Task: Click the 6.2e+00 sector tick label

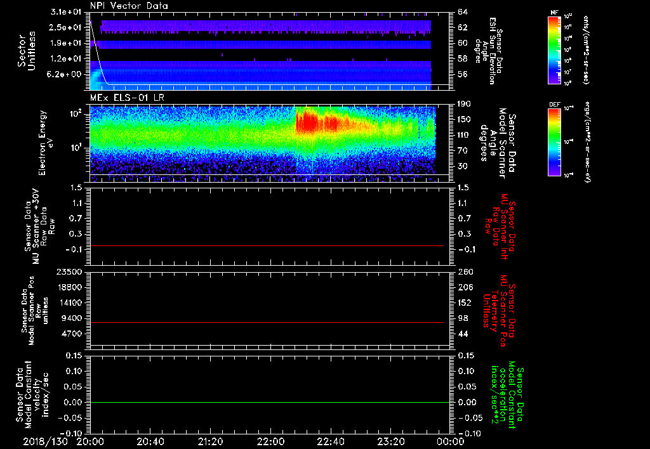Action: pos(65,74)
